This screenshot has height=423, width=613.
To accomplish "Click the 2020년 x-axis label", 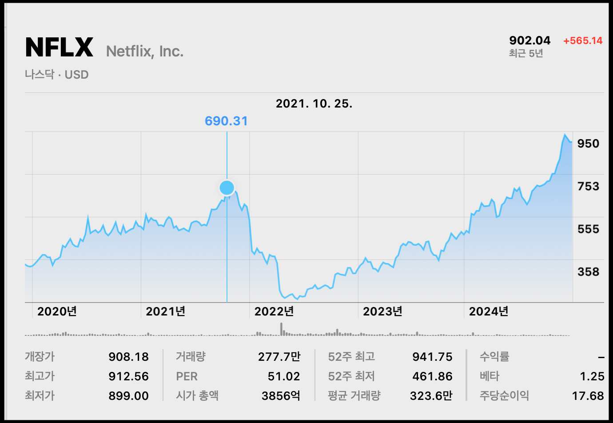I will click(x=57, y=311).
